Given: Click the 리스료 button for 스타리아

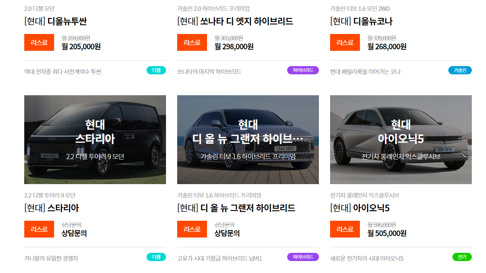Looking at the screenshot, I should pyautogui.click(x=39, y=229).
